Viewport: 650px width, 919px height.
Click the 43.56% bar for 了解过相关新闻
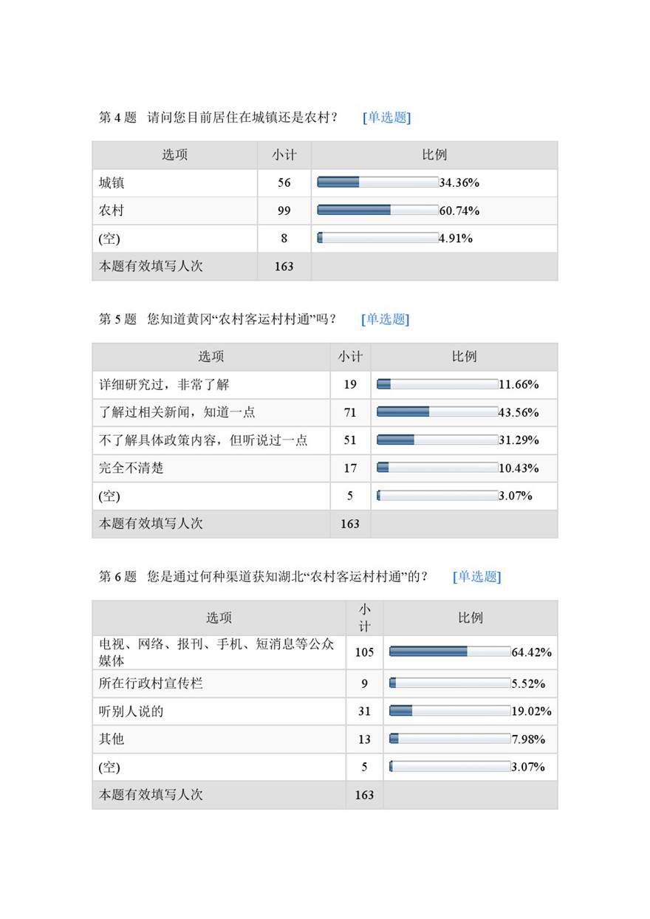pos(437,412)
